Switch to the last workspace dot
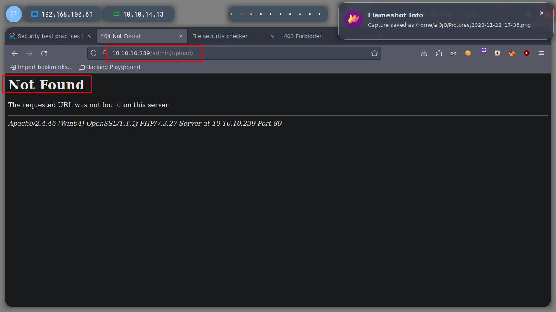 pyautogui.click(x=320, y=14)
